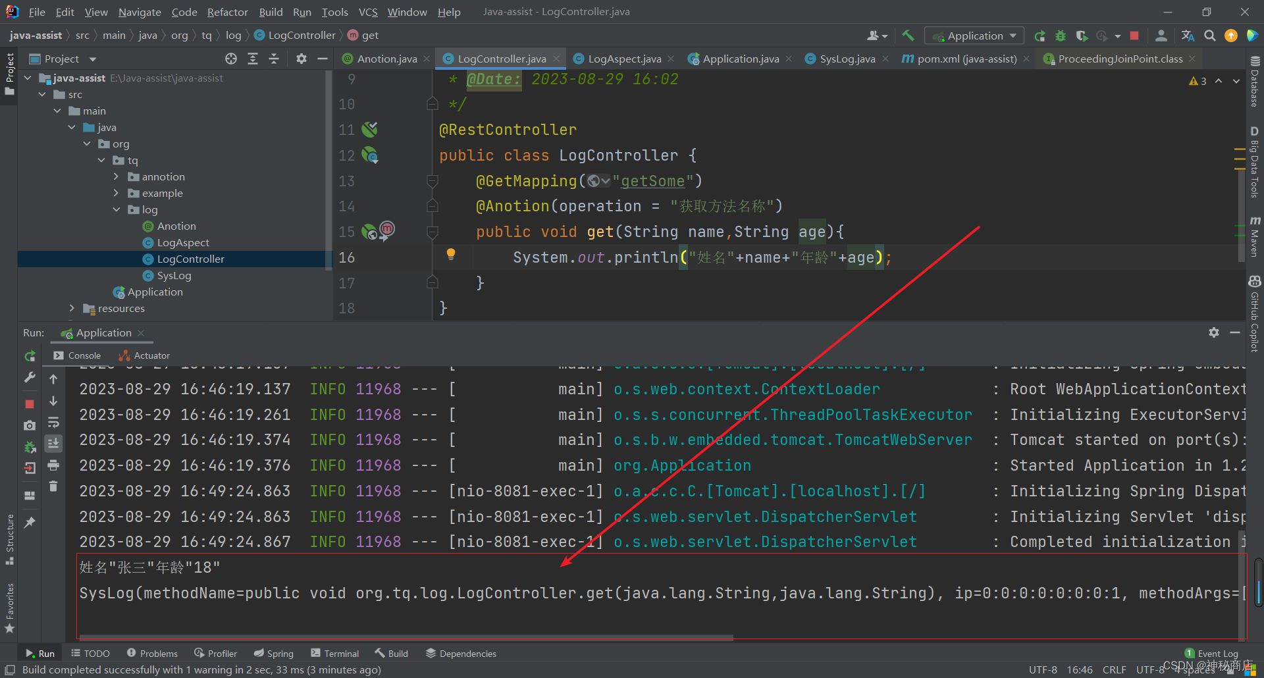Viewport: 1264px width, 678px height.
Task: Expand the annotion folder in Project view
Action: click(117, 176)
